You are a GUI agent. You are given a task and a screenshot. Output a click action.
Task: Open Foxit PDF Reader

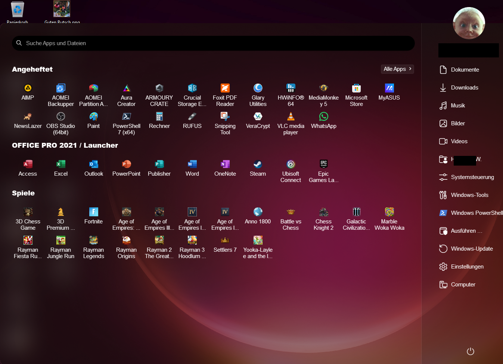point(225,95)
